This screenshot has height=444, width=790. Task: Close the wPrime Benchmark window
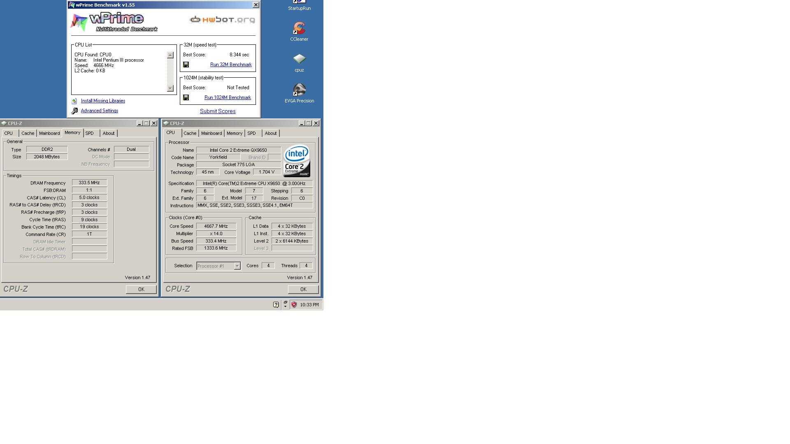[256, 5]
